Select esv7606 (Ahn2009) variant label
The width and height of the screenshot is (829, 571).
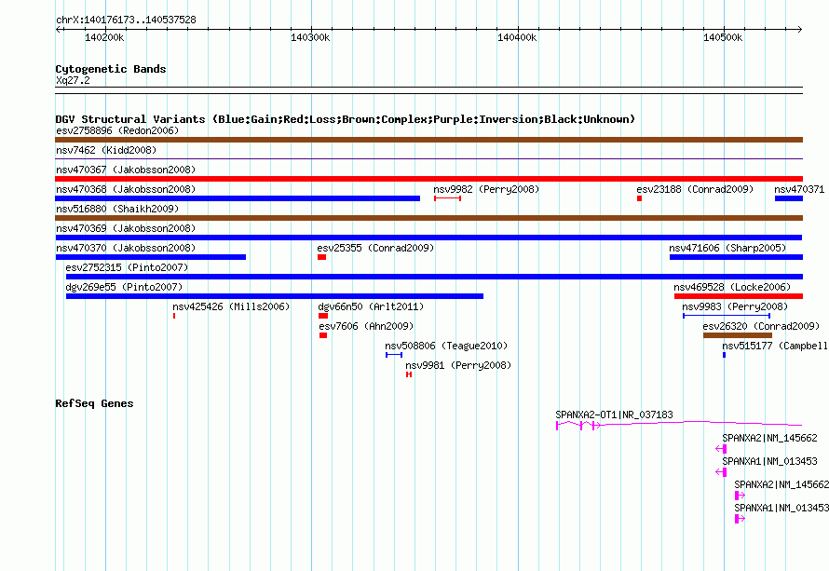tap(366, 326)
